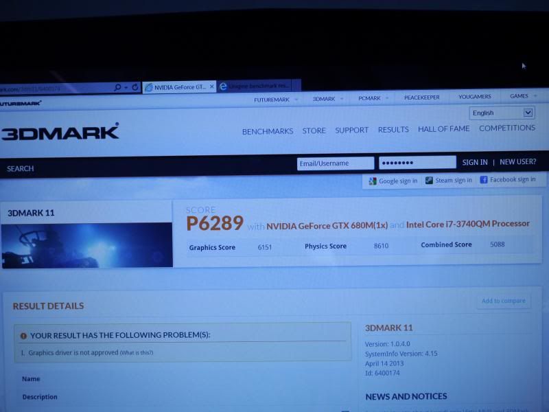Click the Facebook sign in icon

[x=484, y=179]
